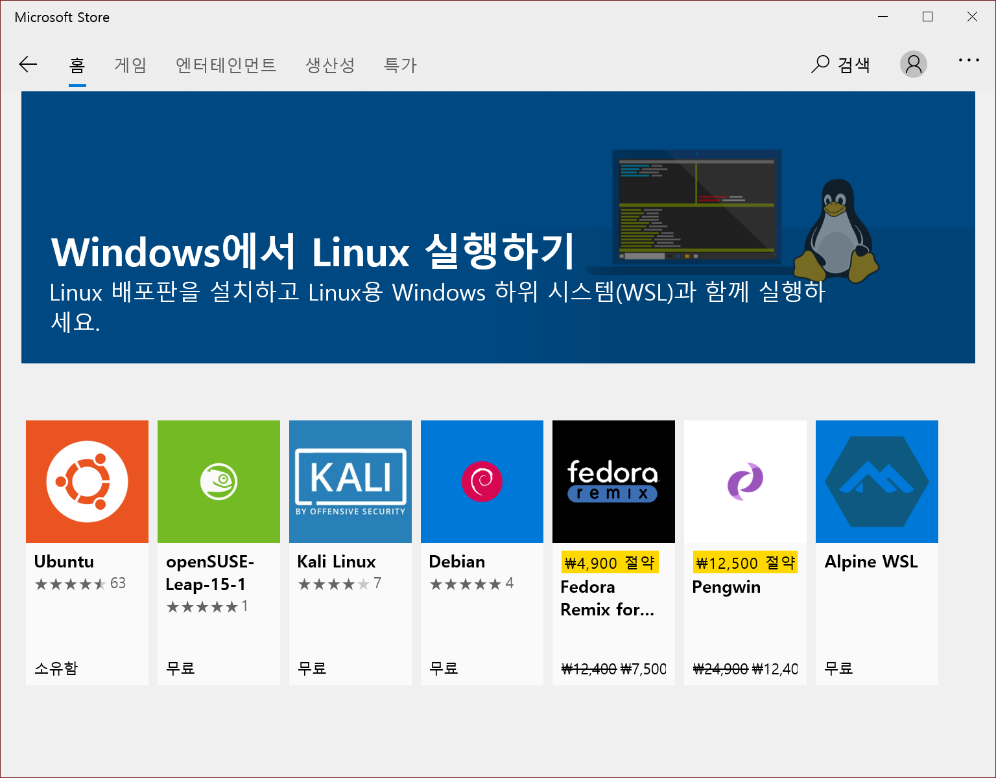Screen dimensions: 996x778
Task: Open the user account avatar
Action: pos(914,64)
